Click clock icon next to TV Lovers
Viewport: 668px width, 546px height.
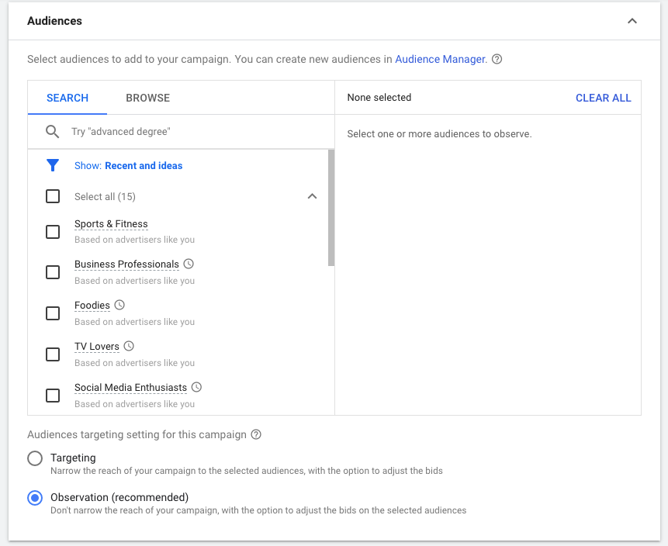(x=129, y=347)
